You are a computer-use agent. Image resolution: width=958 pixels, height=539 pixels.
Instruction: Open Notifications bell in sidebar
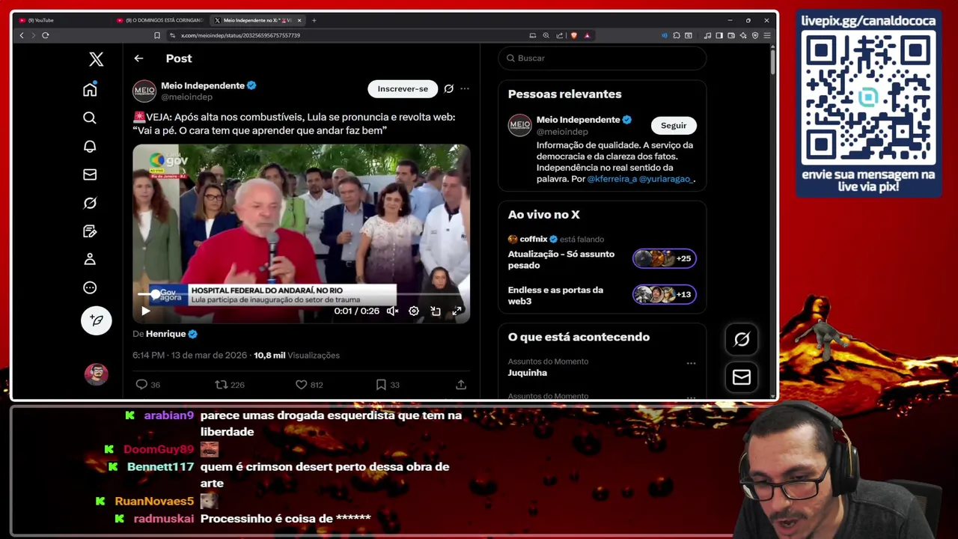pyautogui.click(x=90, y=146)
